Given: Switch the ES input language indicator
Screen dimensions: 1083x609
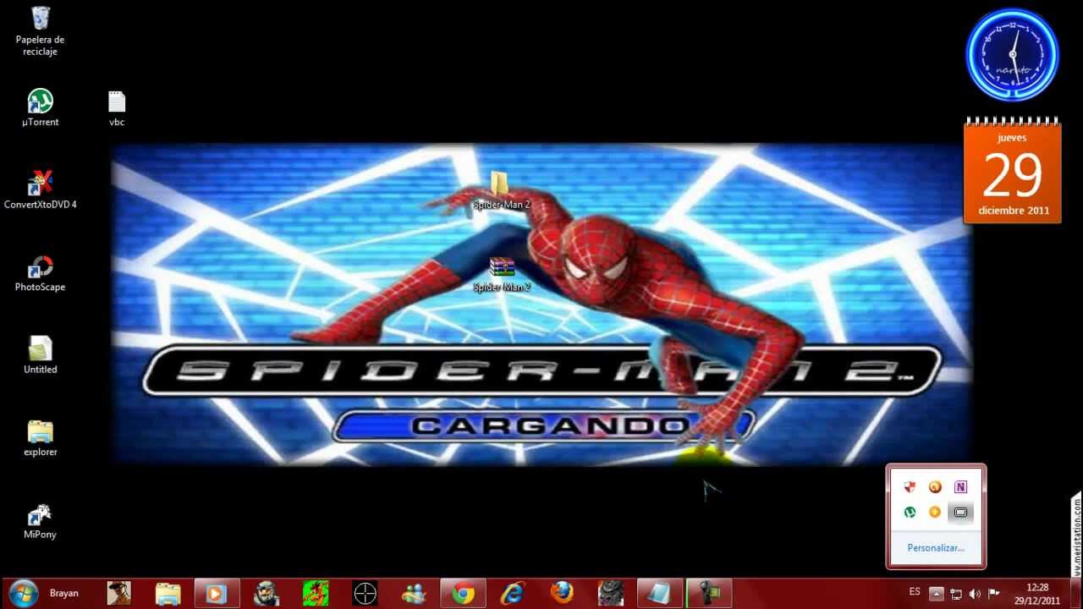Looking at the screenshot, I should (915, 591).
